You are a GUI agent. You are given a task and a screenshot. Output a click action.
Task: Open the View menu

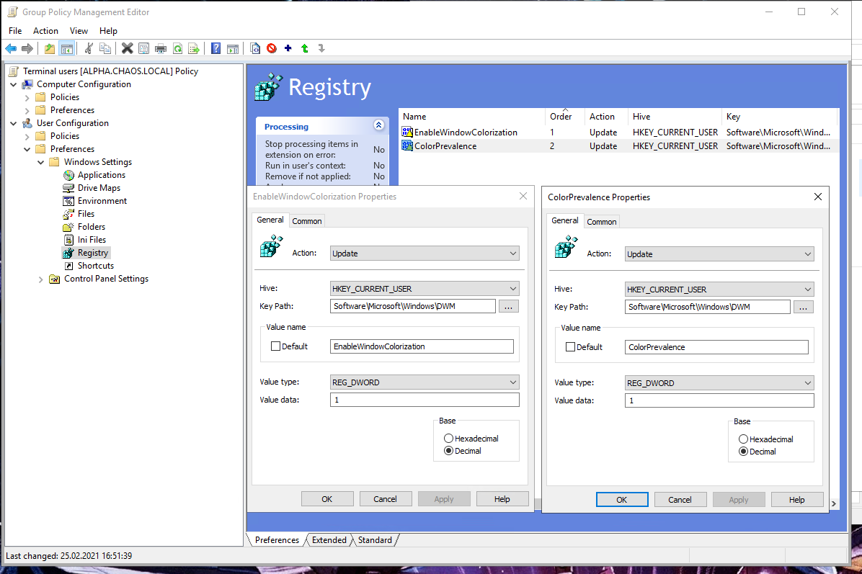click(79, 31)
